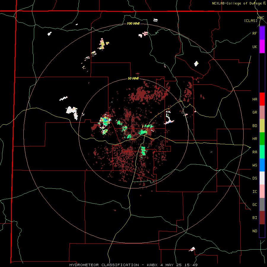Click the BI biological brown swatch

click(x=262, y=218)
